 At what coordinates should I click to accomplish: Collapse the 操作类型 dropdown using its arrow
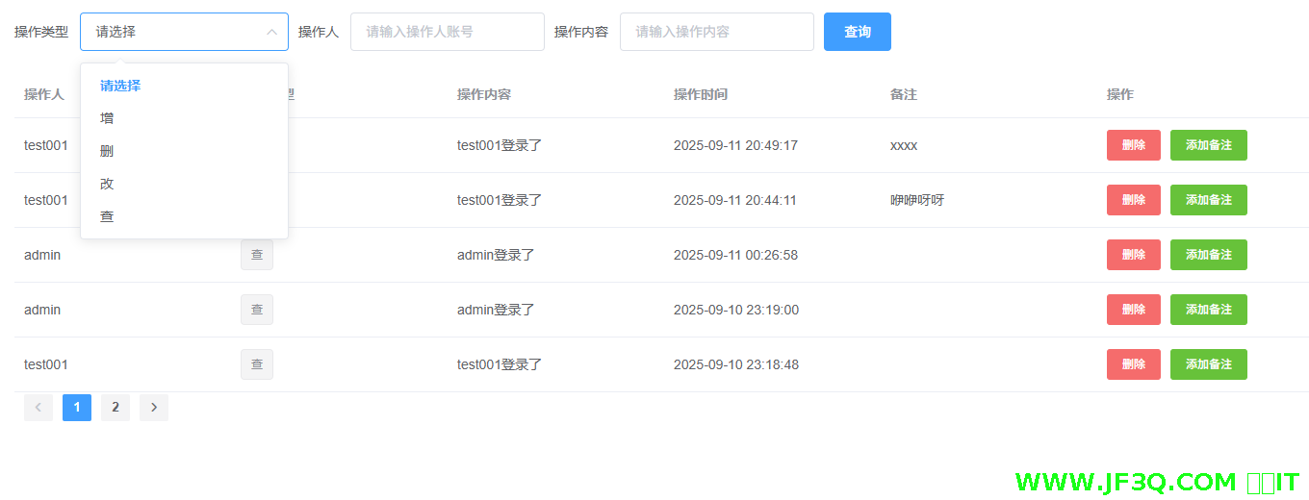(271, 32)
